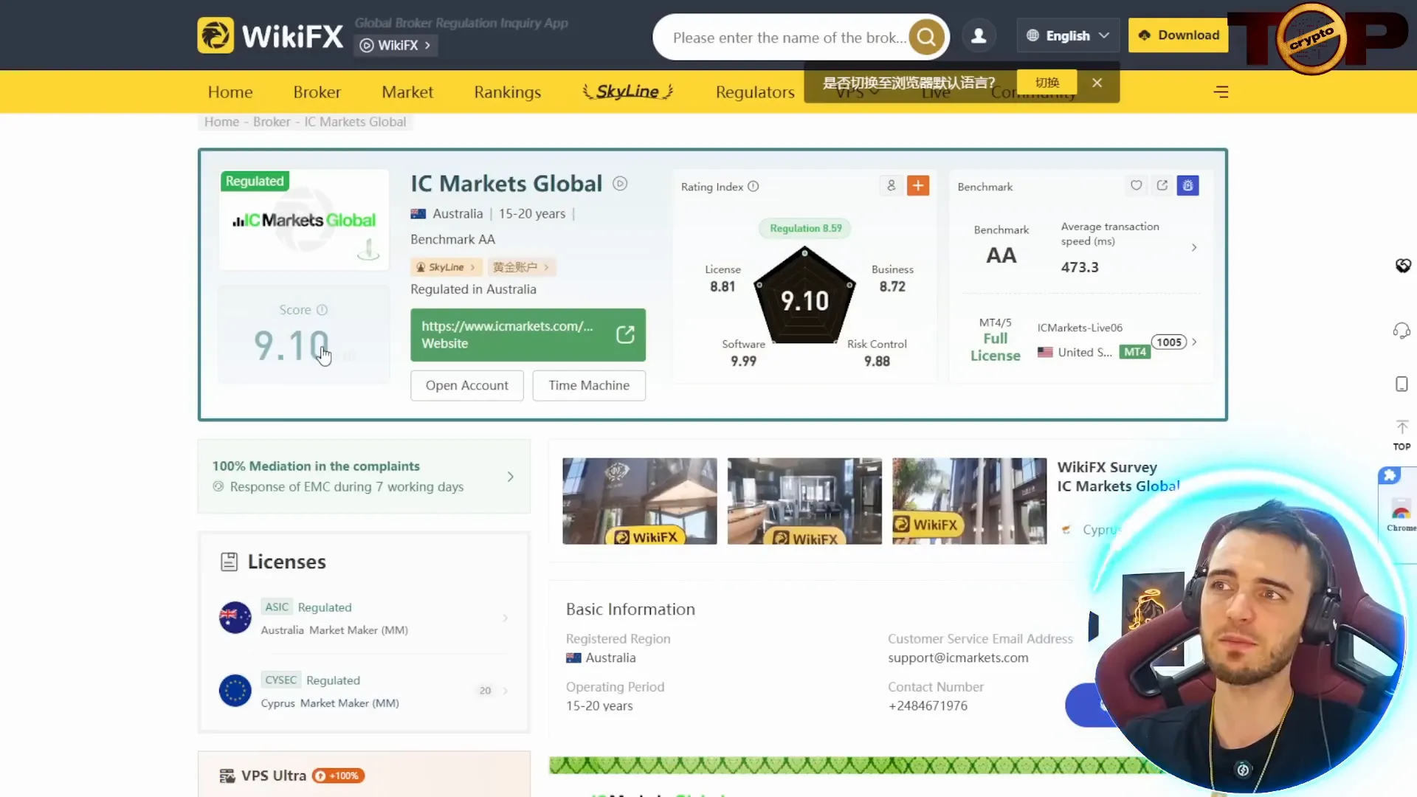Click the headset support icon on right sidebar
1417x797 pixels.
point(1402,330)
